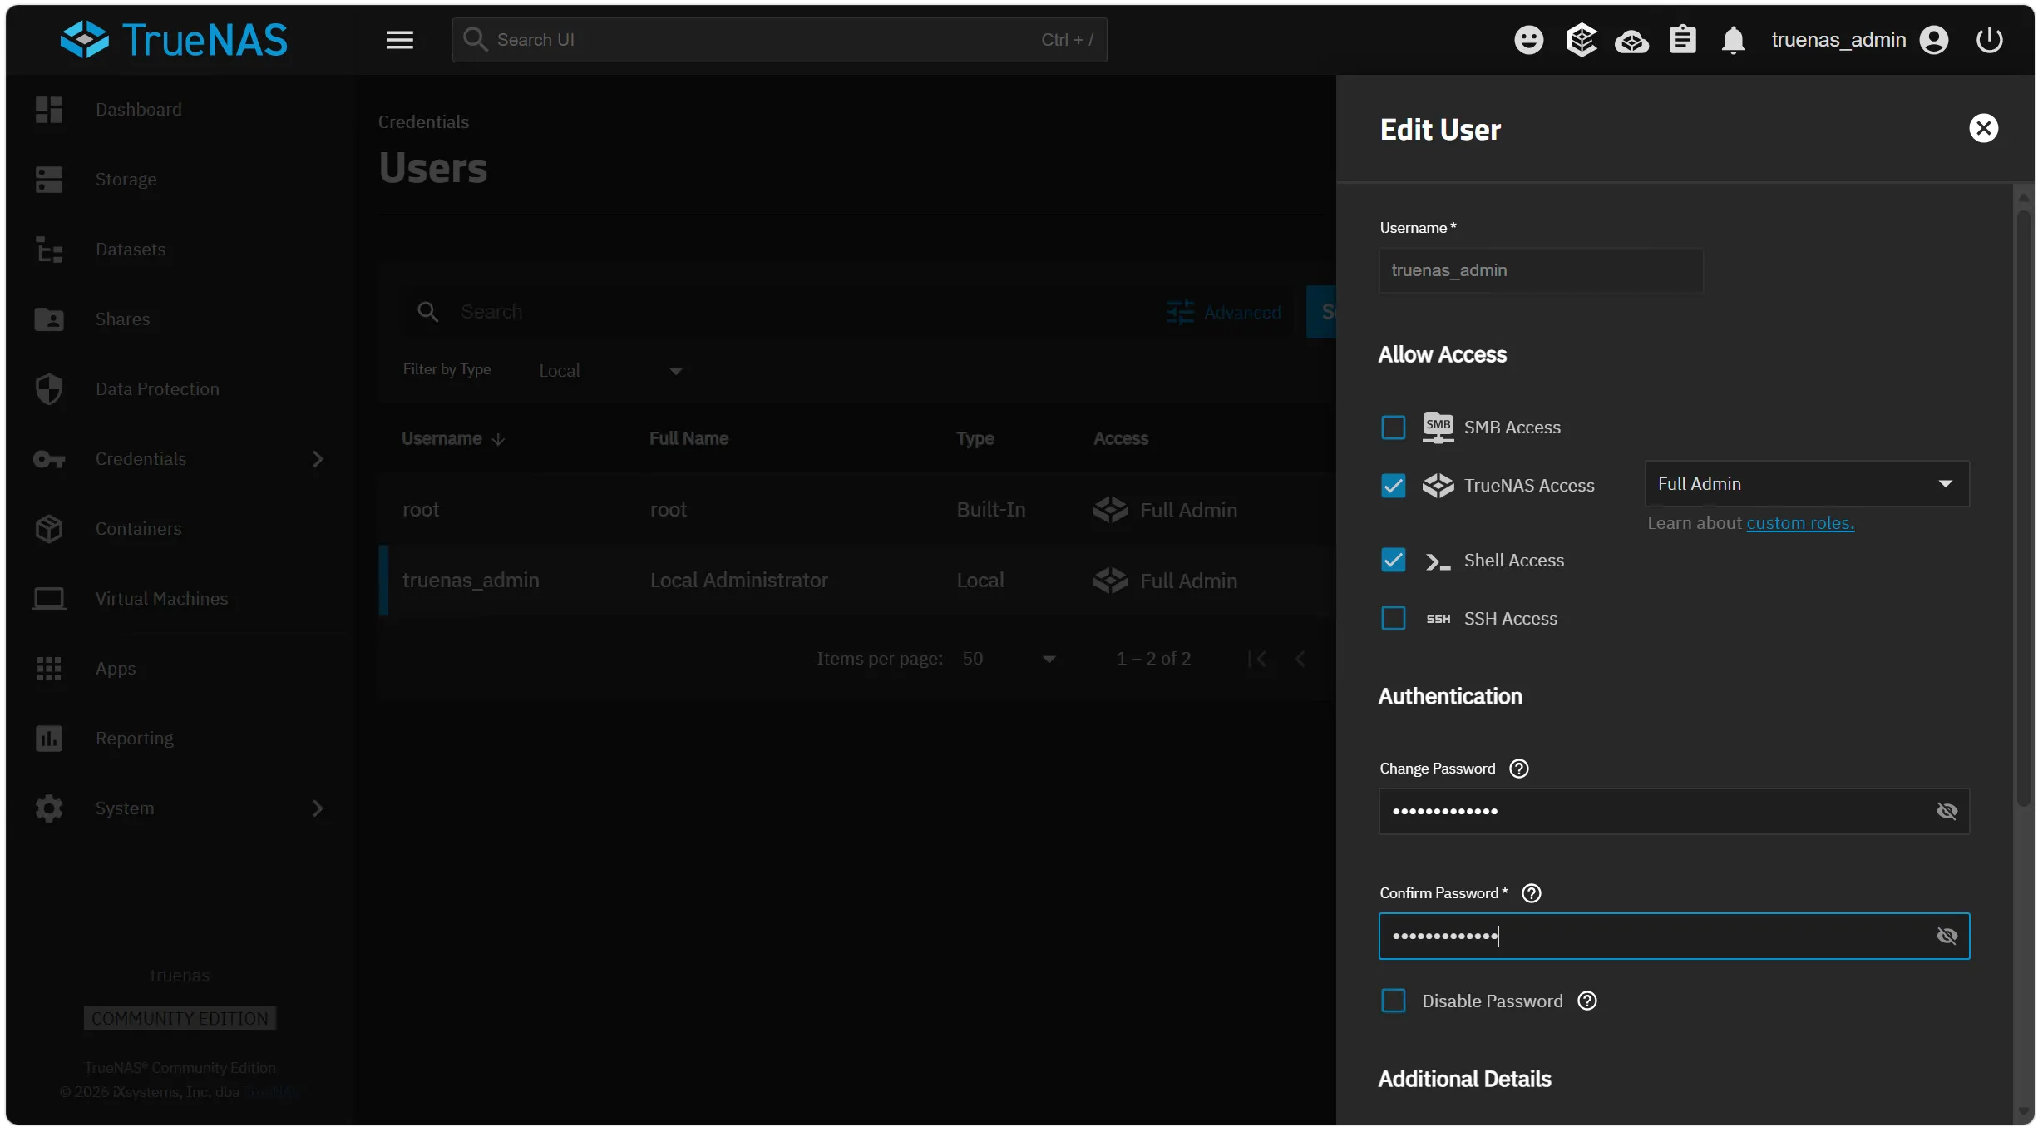Open Data Protection in the sidebar

(157, 389)
